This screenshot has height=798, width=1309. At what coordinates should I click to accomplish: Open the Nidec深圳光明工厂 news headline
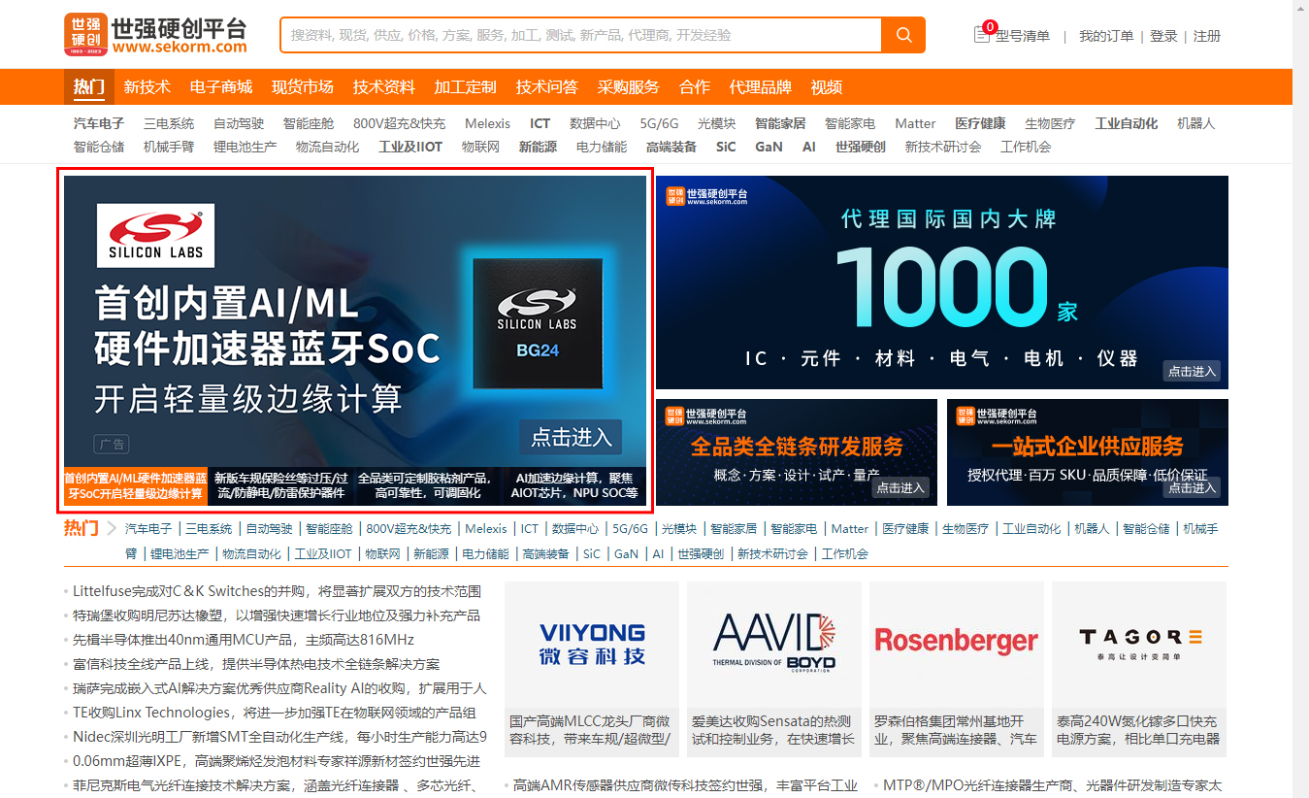[x=279, y=737]
